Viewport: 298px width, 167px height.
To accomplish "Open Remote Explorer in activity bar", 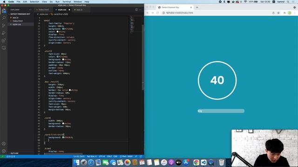I will pos(4,48).
